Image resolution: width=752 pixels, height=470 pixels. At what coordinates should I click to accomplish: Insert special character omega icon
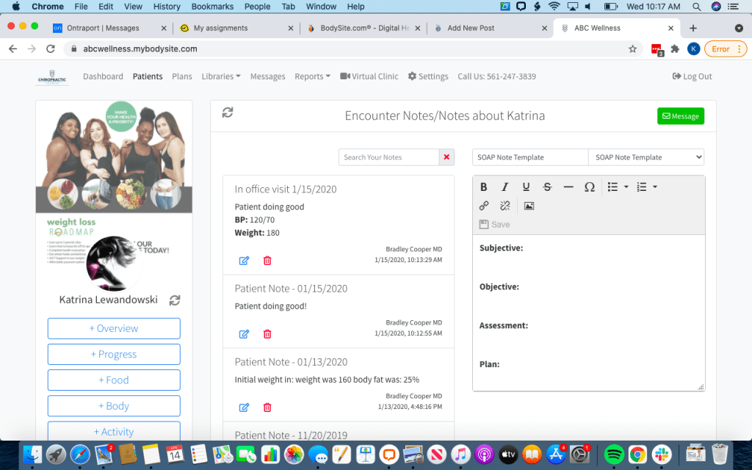pos(589,187)
